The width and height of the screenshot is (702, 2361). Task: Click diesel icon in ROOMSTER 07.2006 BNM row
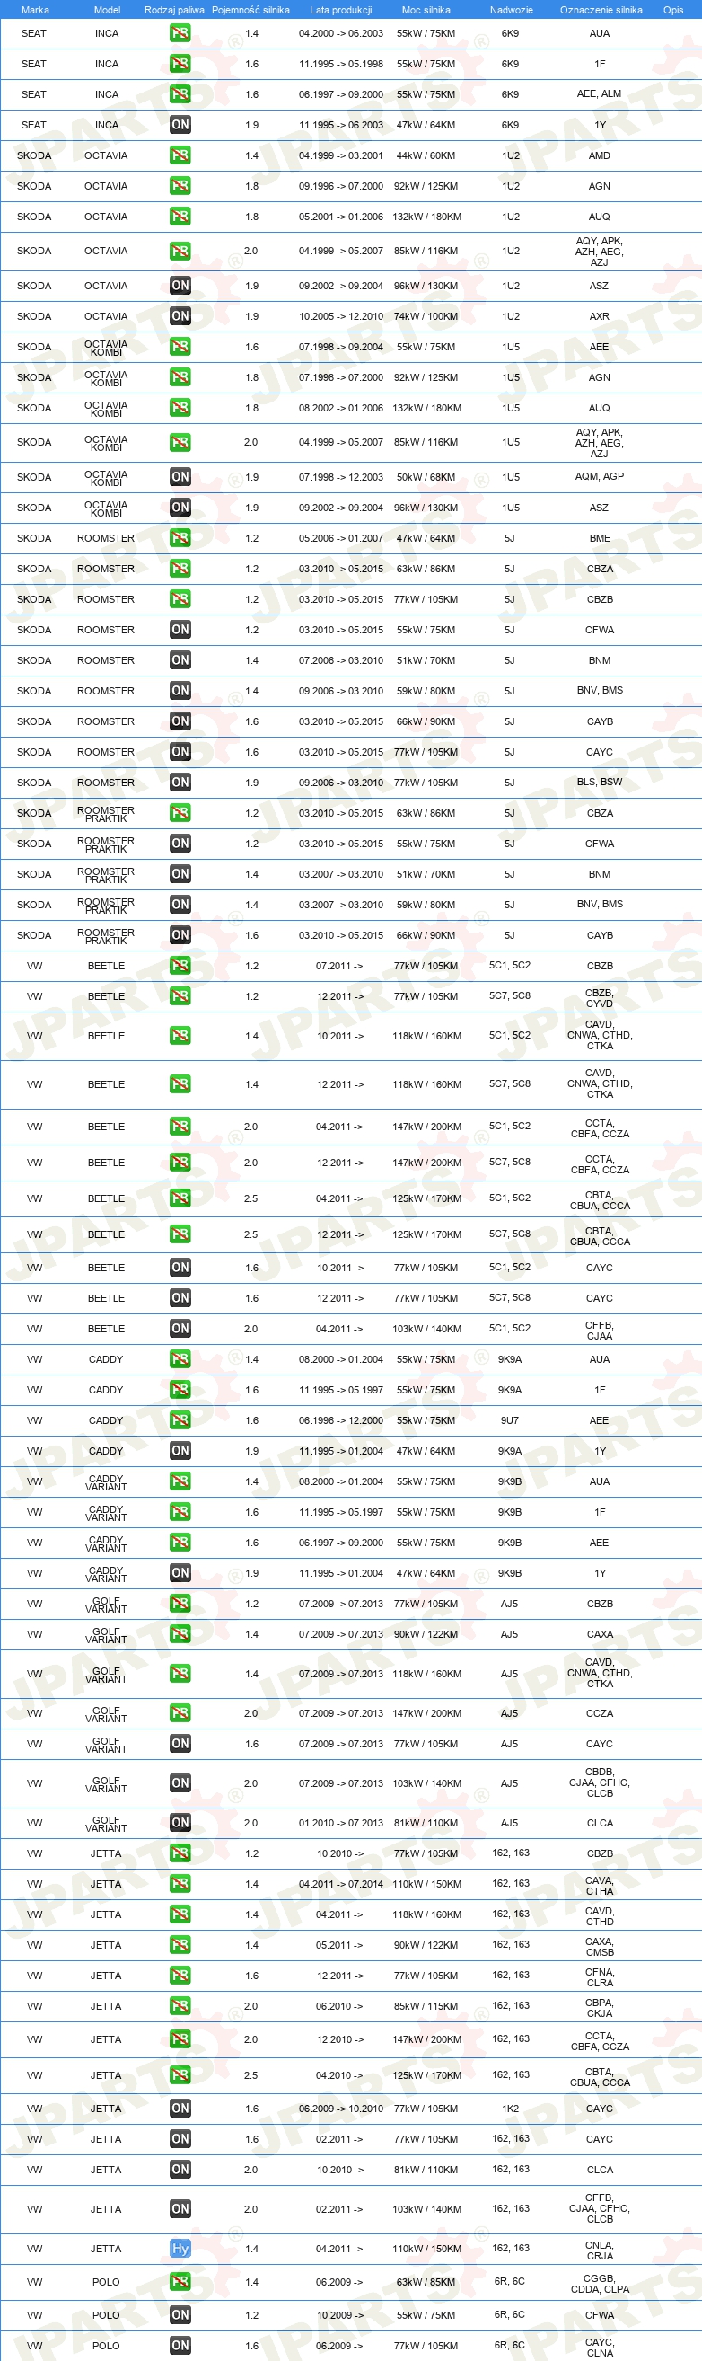point(180,660)
